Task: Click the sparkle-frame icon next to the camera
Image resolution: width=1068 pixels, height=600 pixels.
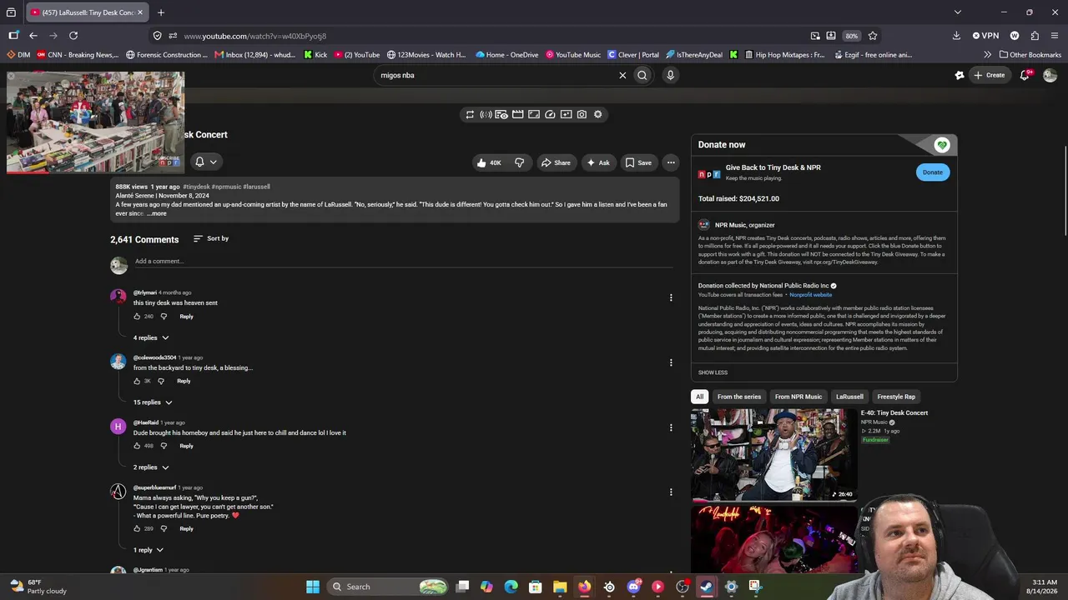Action: [566, 114]
